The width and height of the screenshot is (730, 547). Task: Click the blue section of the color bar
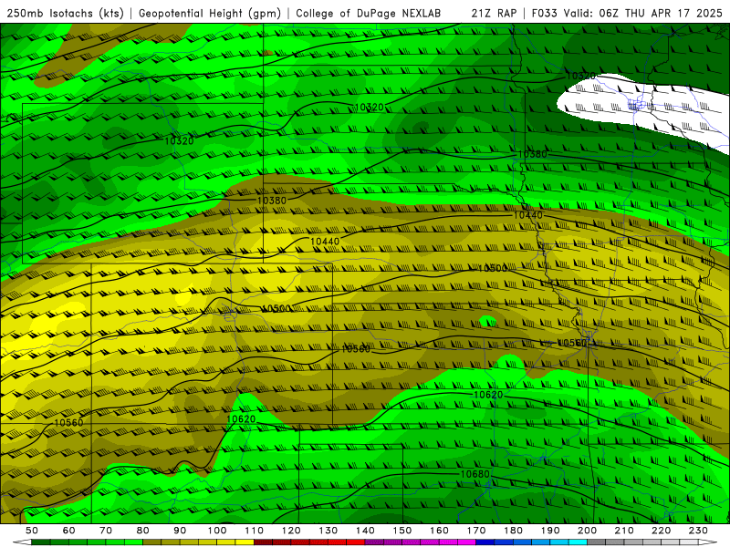[532, 542]
